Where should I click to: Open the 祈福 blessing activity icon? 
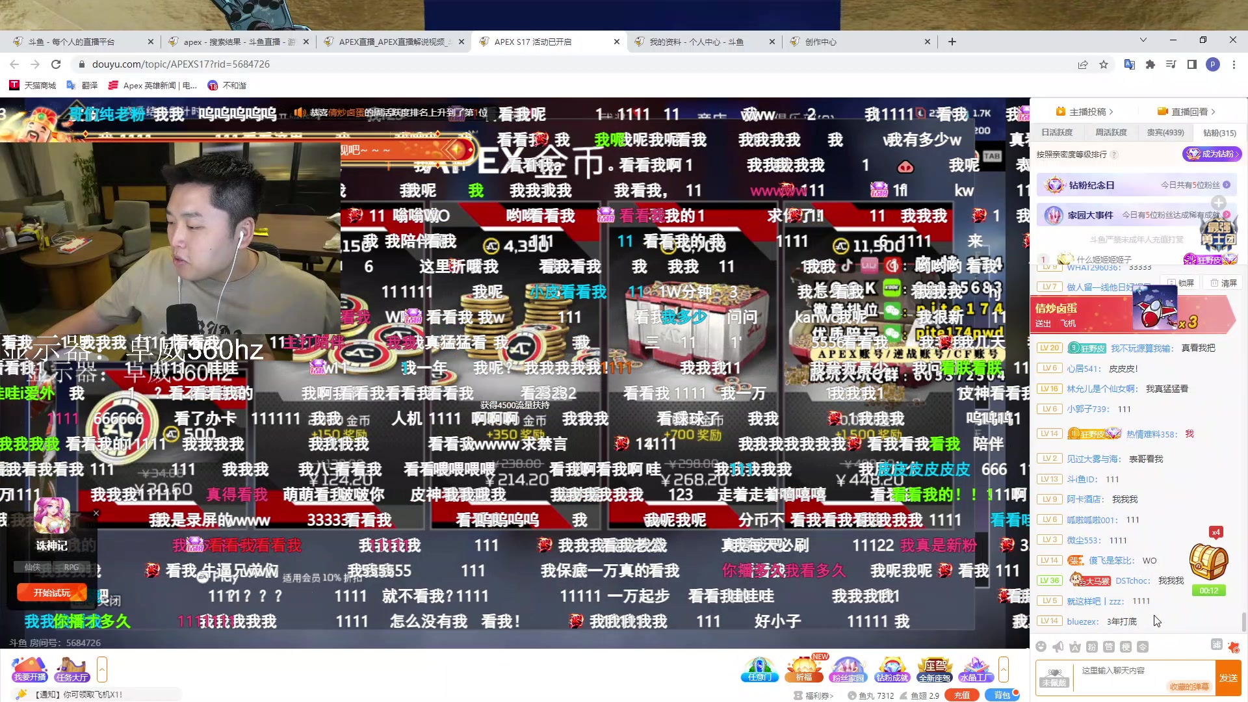coord(804,669)
